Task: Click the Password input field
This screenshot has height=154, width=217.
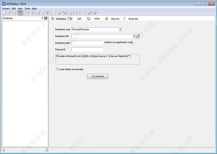Action: tap(87, 49)
